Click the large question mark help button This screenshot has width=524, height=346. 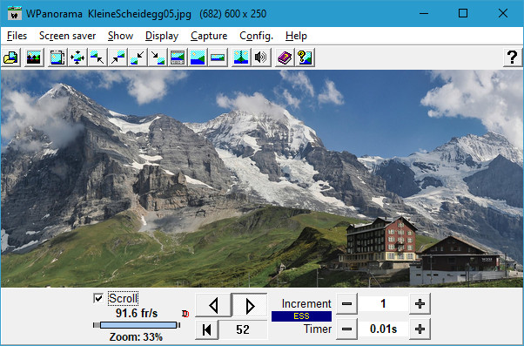tap(513, 58)
